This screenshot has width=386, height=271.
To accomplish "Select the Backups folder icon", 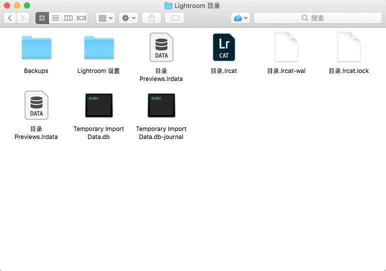I will pyautogui.click(x=36, y=47).
